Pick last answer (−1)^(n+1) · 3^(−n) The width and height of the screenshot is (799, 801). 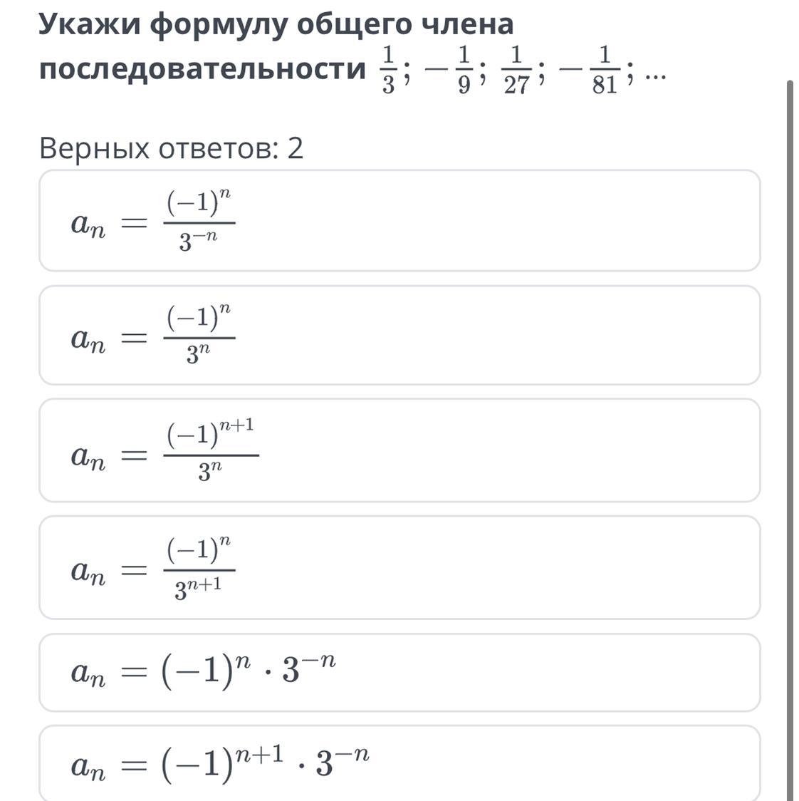(399, 763)
